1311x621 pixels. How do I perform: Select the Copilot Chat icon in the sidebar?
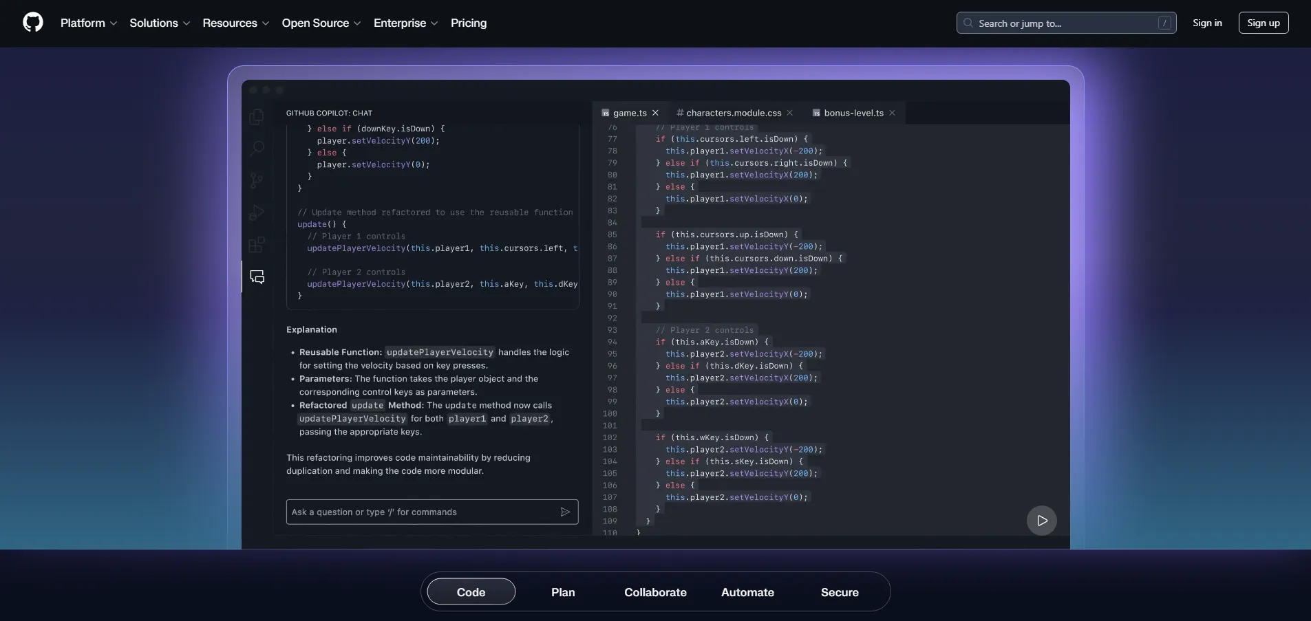click(x=257, y=277)
